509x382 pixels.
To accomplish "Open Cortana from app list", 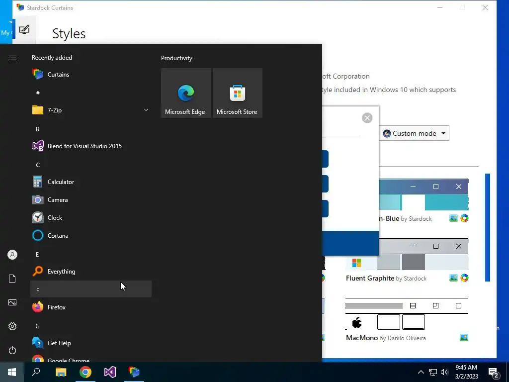I will click(x=91, y=235).
